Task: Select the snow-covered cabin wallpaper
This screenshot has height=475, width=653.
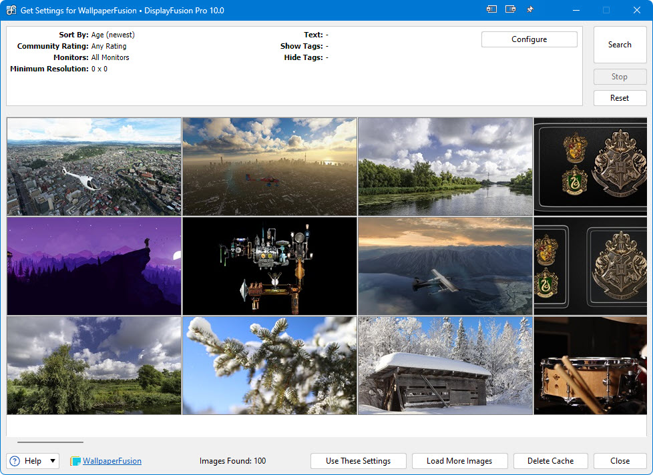Action: (445, 366)
